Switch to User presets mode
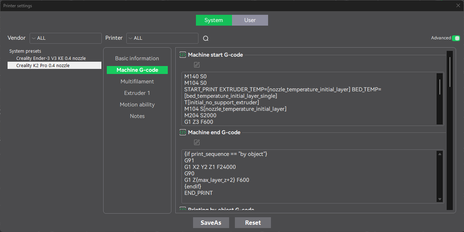The height and width of the screenshot is (232, 464). [250, 20]
